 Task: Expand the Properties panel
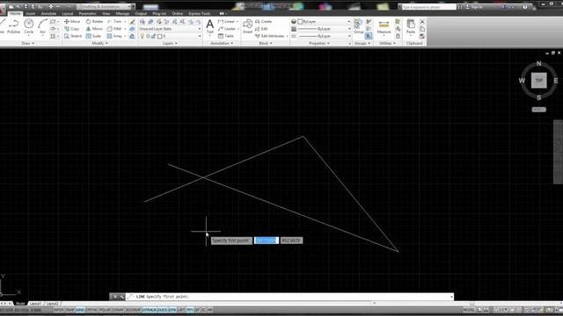click(x=319, y=43)
